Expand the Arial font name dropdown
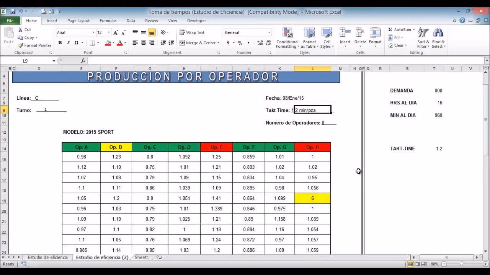 click(93, 32)
